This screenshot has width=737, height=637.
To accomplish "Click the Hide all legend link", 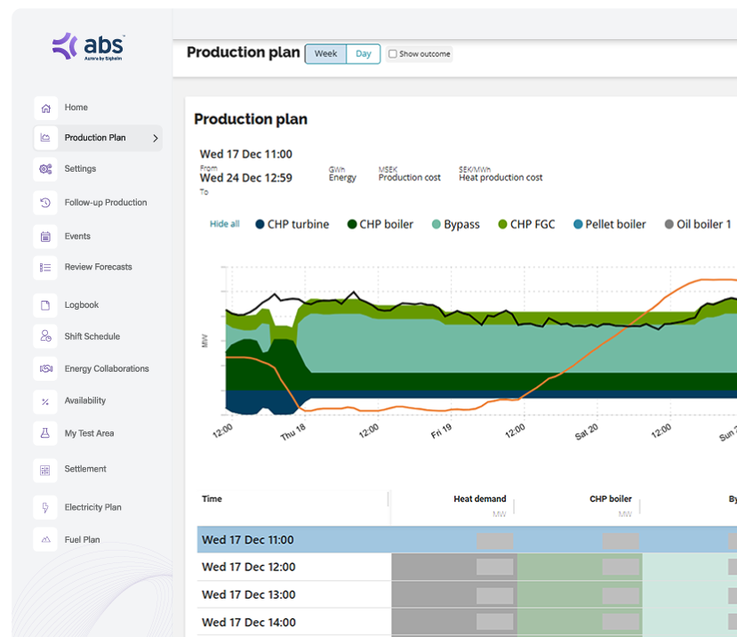I will pos(224,224).
